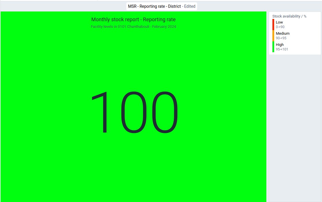Select the "High" legend label
Image resolution: width=322 pixels, height=202 pixels.
tap(280, 45)
